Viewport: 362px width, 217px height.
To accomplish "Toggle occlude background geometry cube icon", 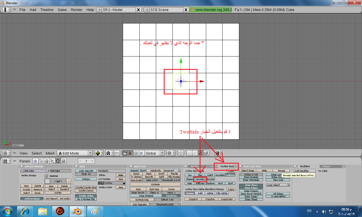I will point(206,153).
